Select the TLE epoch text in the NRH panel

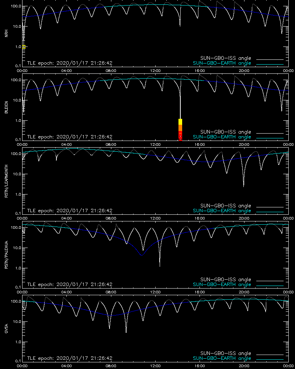[70, 63]
